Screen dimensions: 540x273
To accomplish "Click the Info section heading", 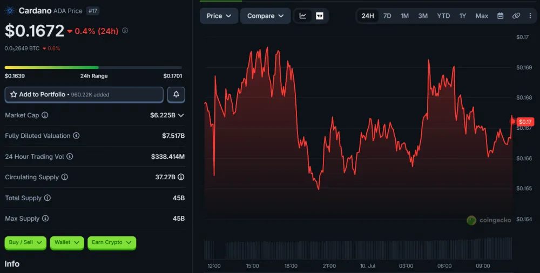I will (x=12, y=264).
